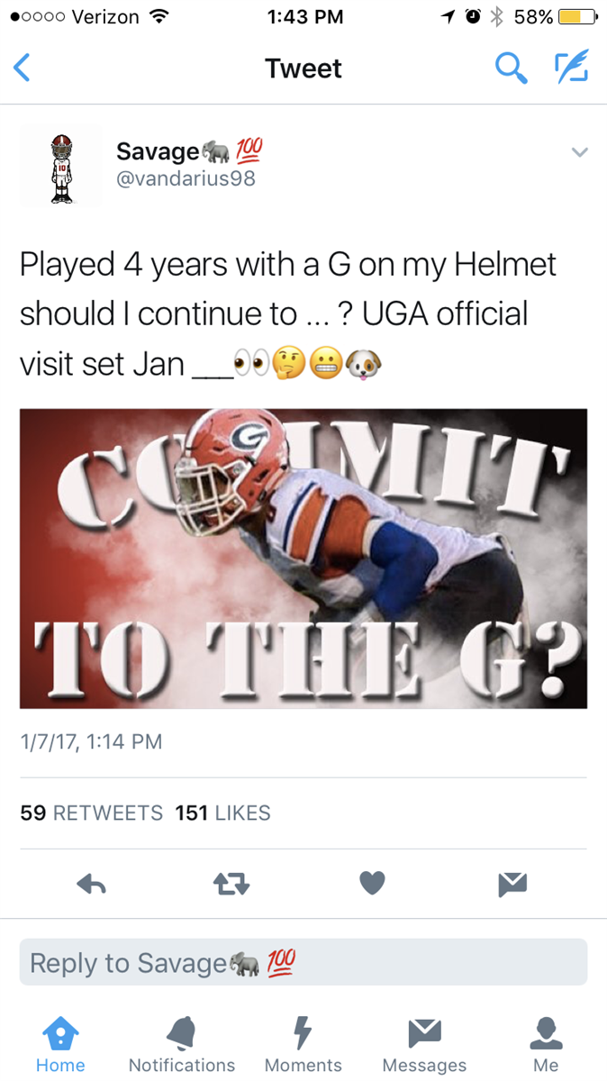Open the Home tab
Image resolution: width=607 pixels, height=1081 pixels.
pos(60,1045)
